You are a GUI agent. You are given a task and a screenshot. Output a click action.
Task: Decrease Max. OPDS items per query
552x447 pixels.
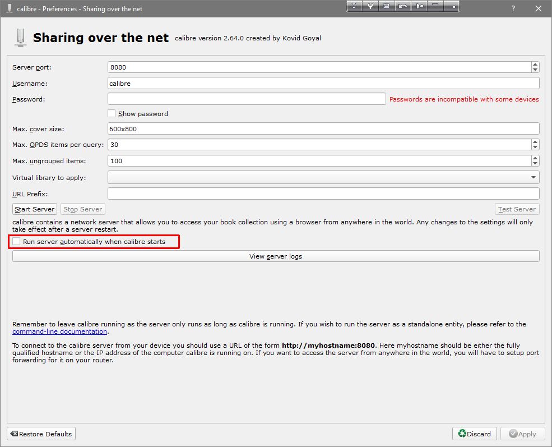(x=535, y=147)
